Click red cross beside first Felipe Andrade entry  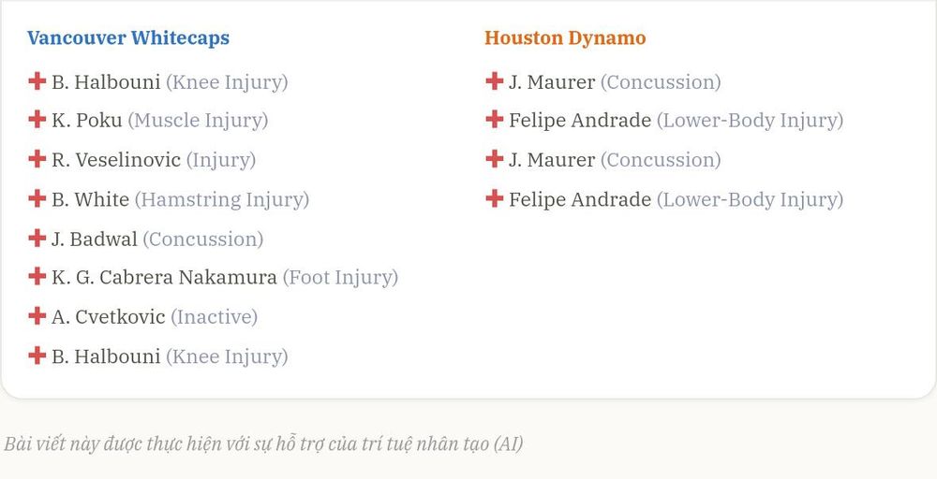(x=494, y=120)
